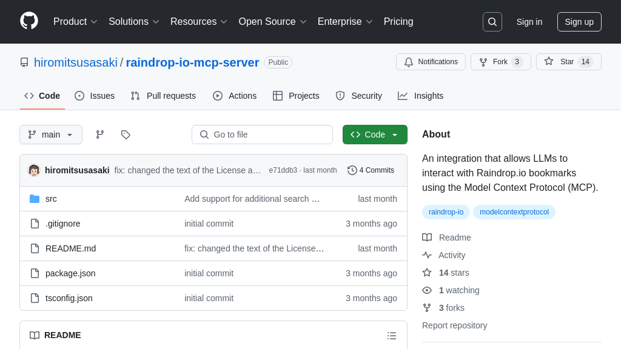Click the hiromitsusasaki avatar image
Viewport: 621px width, 349px height.
click(34, 170)
